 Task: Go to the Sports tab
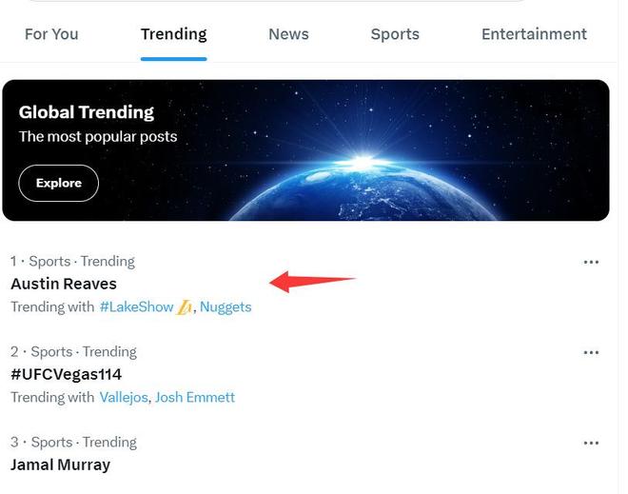pos(395,34)
